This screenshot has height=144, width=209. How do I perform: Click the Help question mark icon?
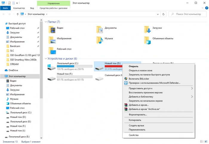point(205,8)
